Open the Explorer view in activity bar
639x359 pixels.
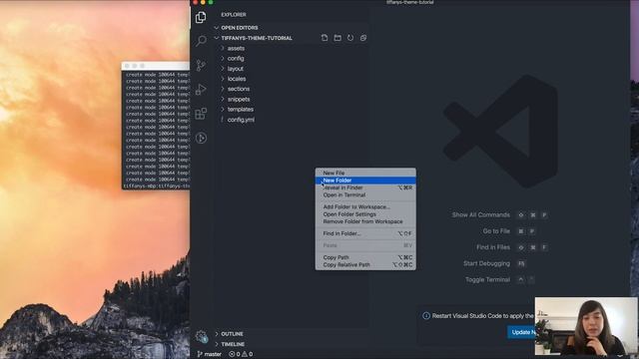tap(201, 17)
